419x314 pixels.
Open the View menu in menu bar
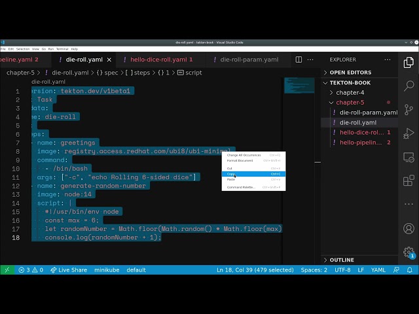pos(35,49)
